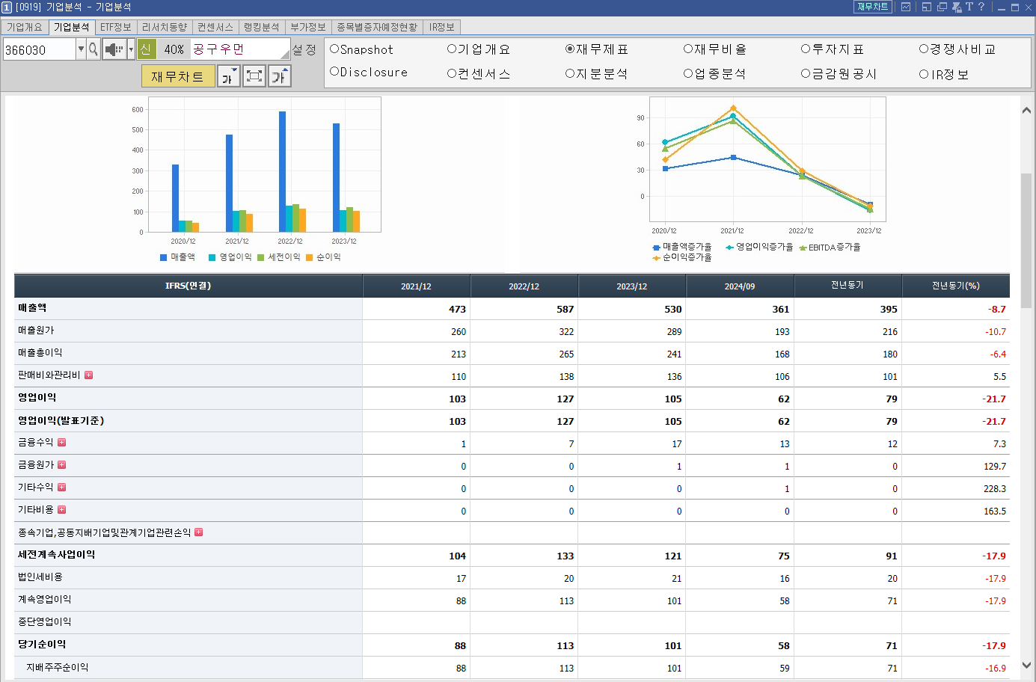Viewport: 1036px width, 682px height.
Task: Expand 기타비용 row plus icon
Action: [x=61, y=510]
